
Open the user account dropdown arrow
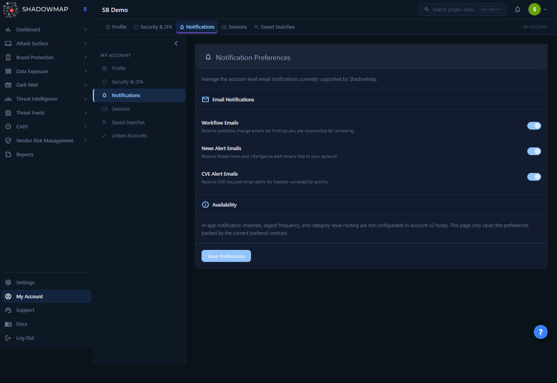point(545,9)
